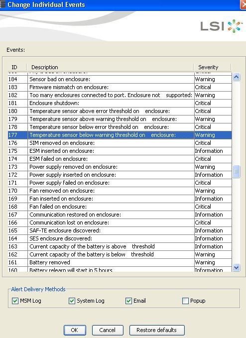Select Too many enclosures connected row
Image resolution: width=246 pixels, height=338 pixels.
120,95
